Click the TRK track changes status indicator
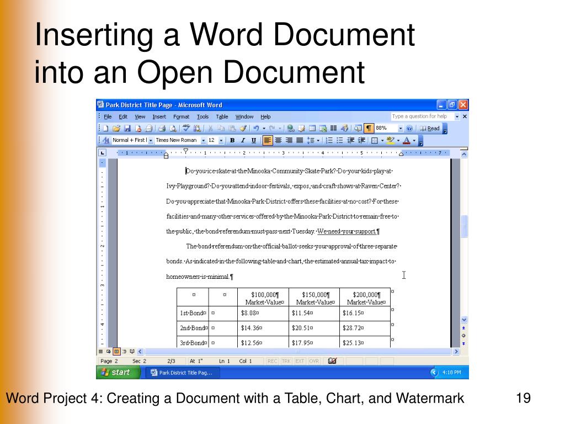565x424 pixels. pyautogui.click(x=286, y=361)
